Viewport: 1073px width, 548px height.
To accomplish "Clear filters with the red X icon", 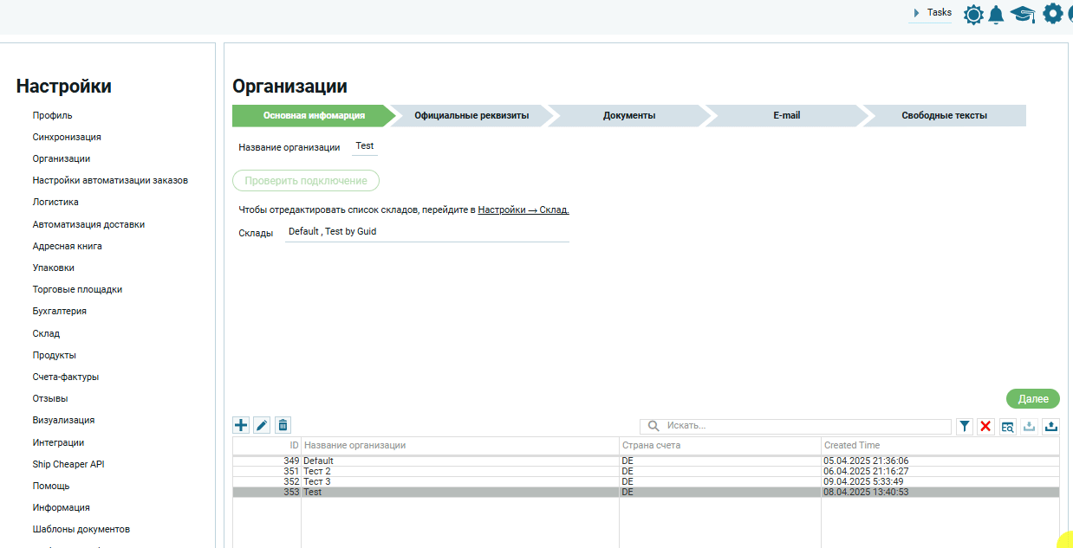I will point(985,426).
